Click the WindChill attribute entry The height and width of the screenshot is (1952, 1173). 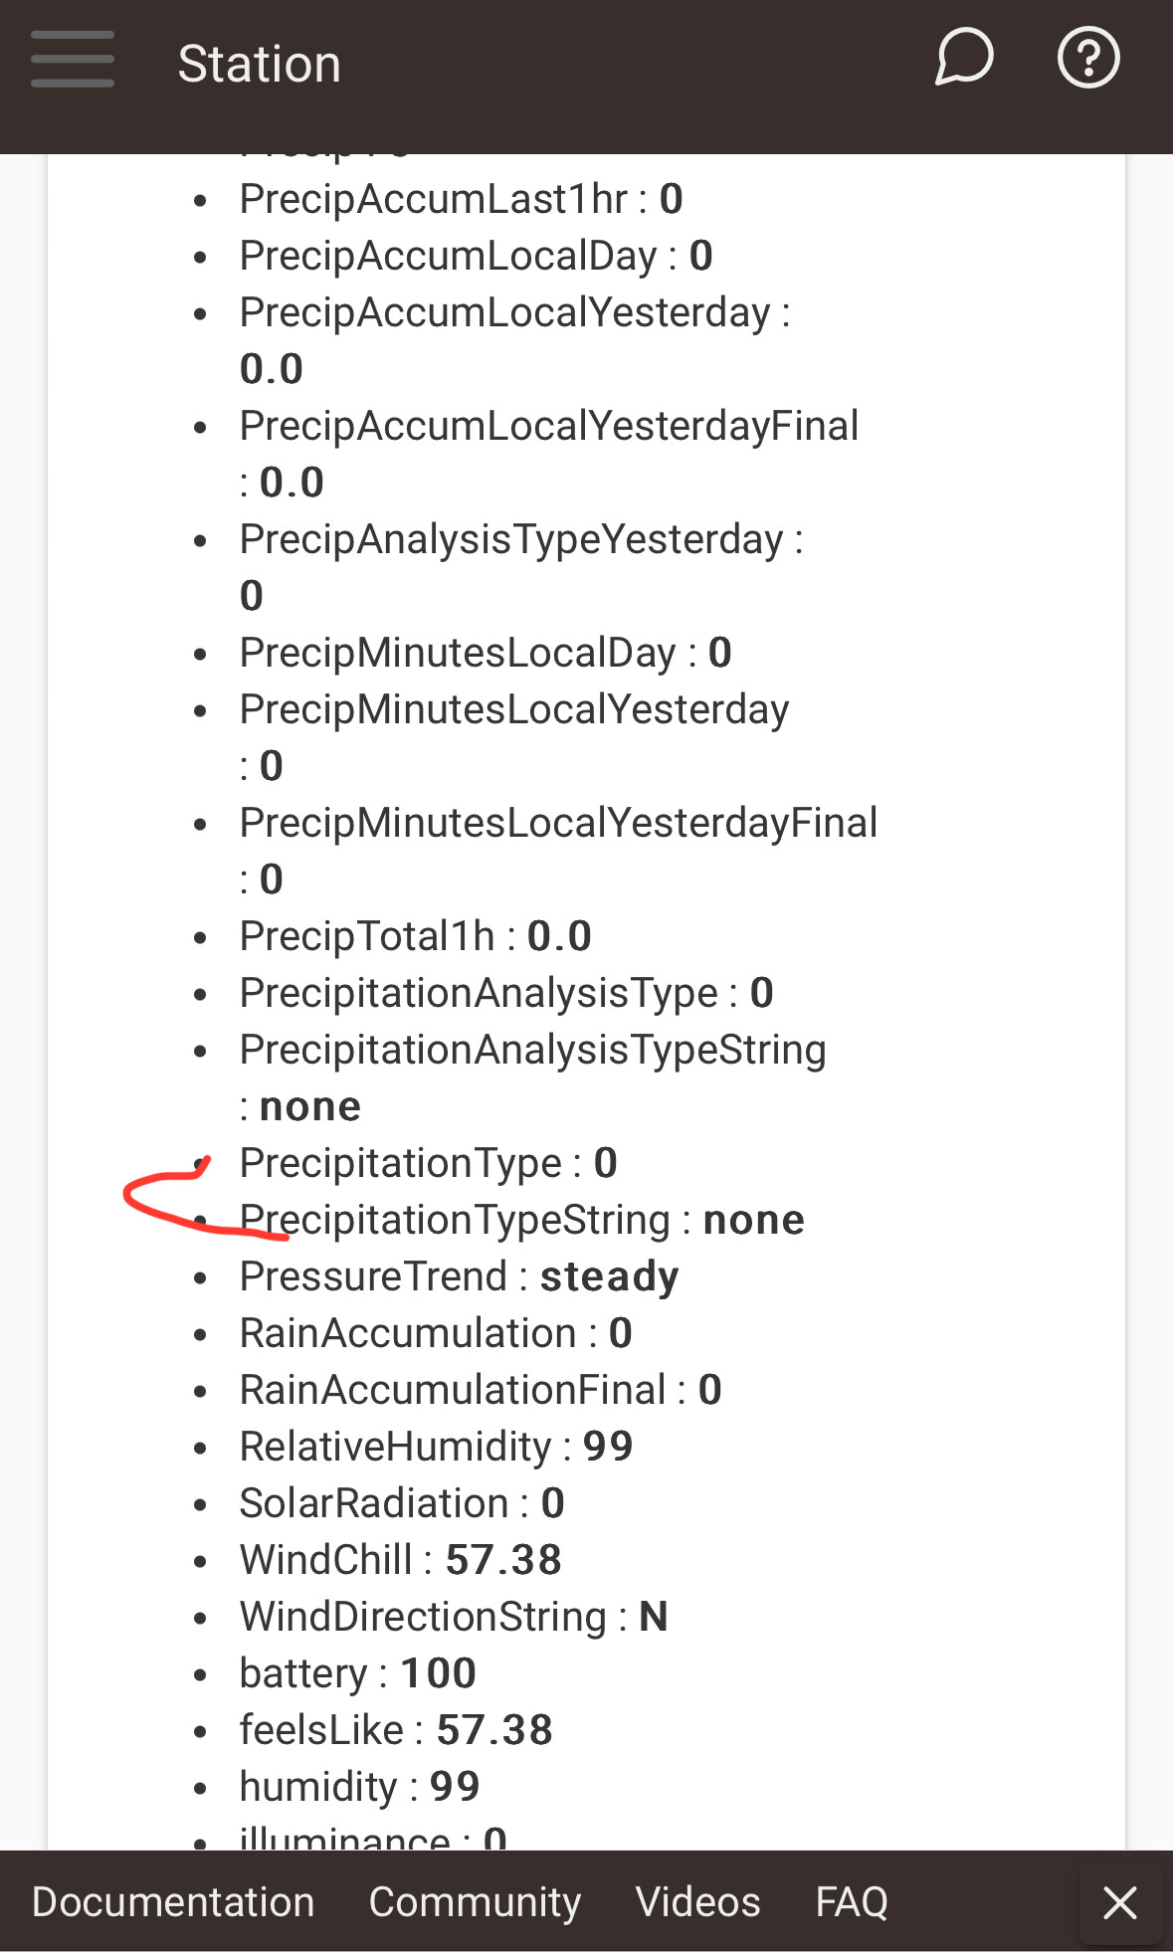pyautogui.click(x=400, y=1560)
